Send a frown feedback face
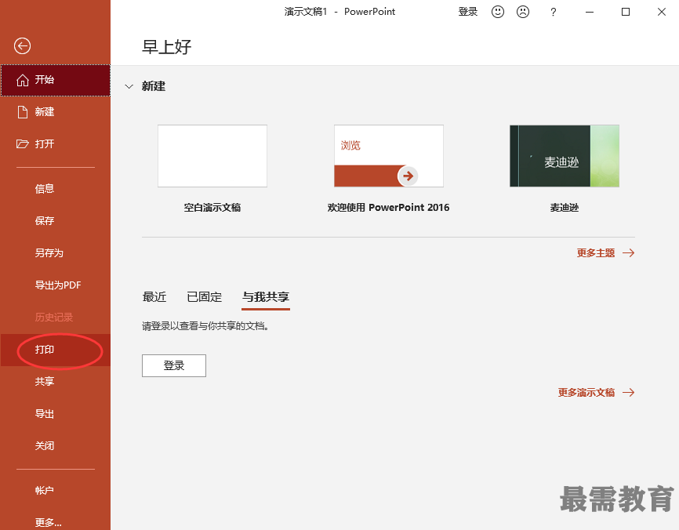This screenshot has width=679, height=530. [x=523, y=12]
